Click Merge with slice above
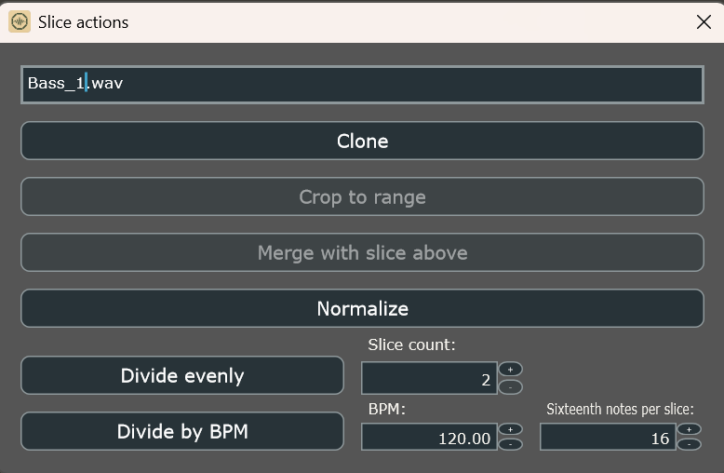 [x=362, y=252]
